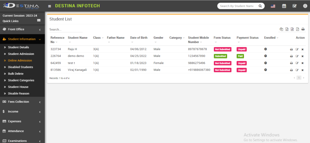310x143 pixels.
Task: Print the whole student list
Action: (303, 29)
